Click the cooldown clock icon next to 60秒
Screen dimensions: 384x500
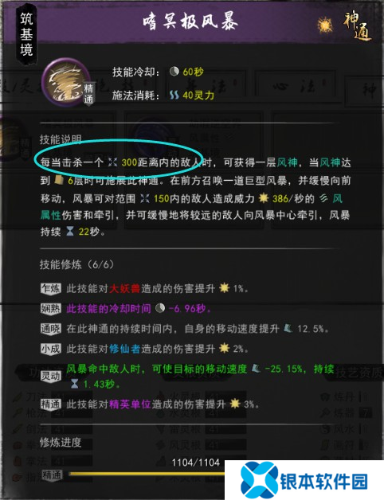tap(174, 71)
